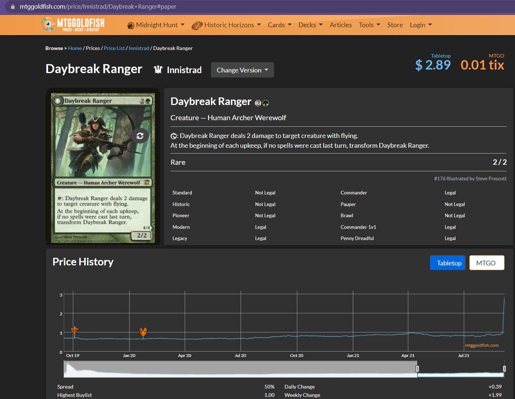Click the chart range navigator overview

tap(284, 369)
